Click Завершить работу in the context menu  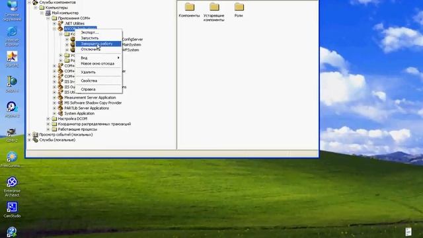pos(98,44)
